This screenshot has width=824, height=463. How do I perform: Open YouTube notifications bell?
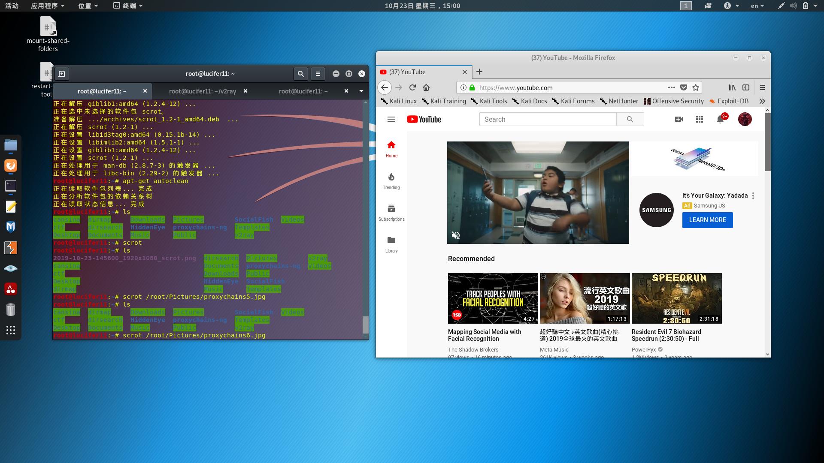pos(720,120)
